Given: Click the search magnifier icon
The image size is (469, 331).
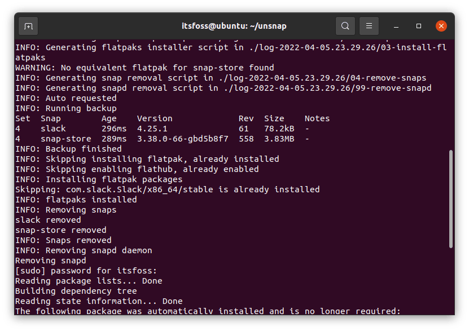Looking at the screenshot, I should (345, 26).
